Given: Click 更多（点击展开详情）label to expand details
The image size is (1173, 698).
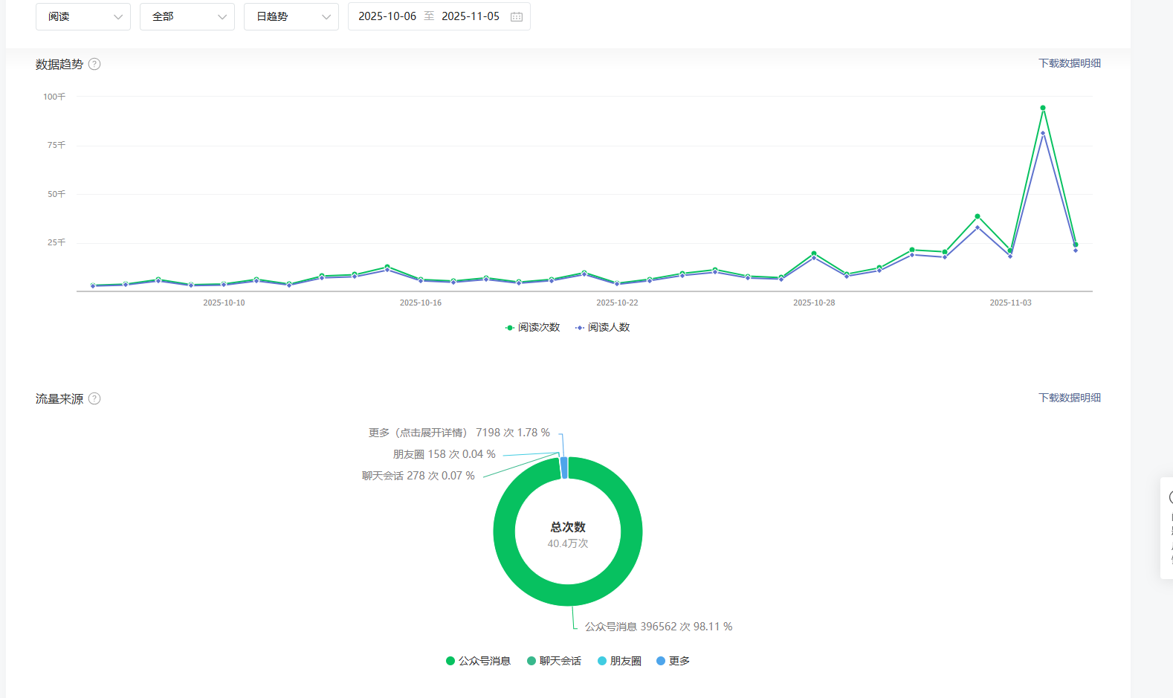Looking at the screenshot, I should [418, 433].
